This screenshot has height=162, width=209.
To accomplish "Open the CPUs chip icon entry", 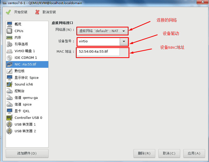I will coord(10,31).
